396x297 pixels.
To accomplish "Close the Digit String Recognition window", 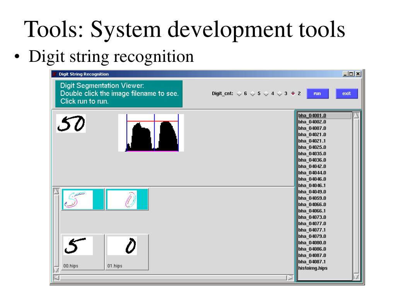I will coord(358,74).
